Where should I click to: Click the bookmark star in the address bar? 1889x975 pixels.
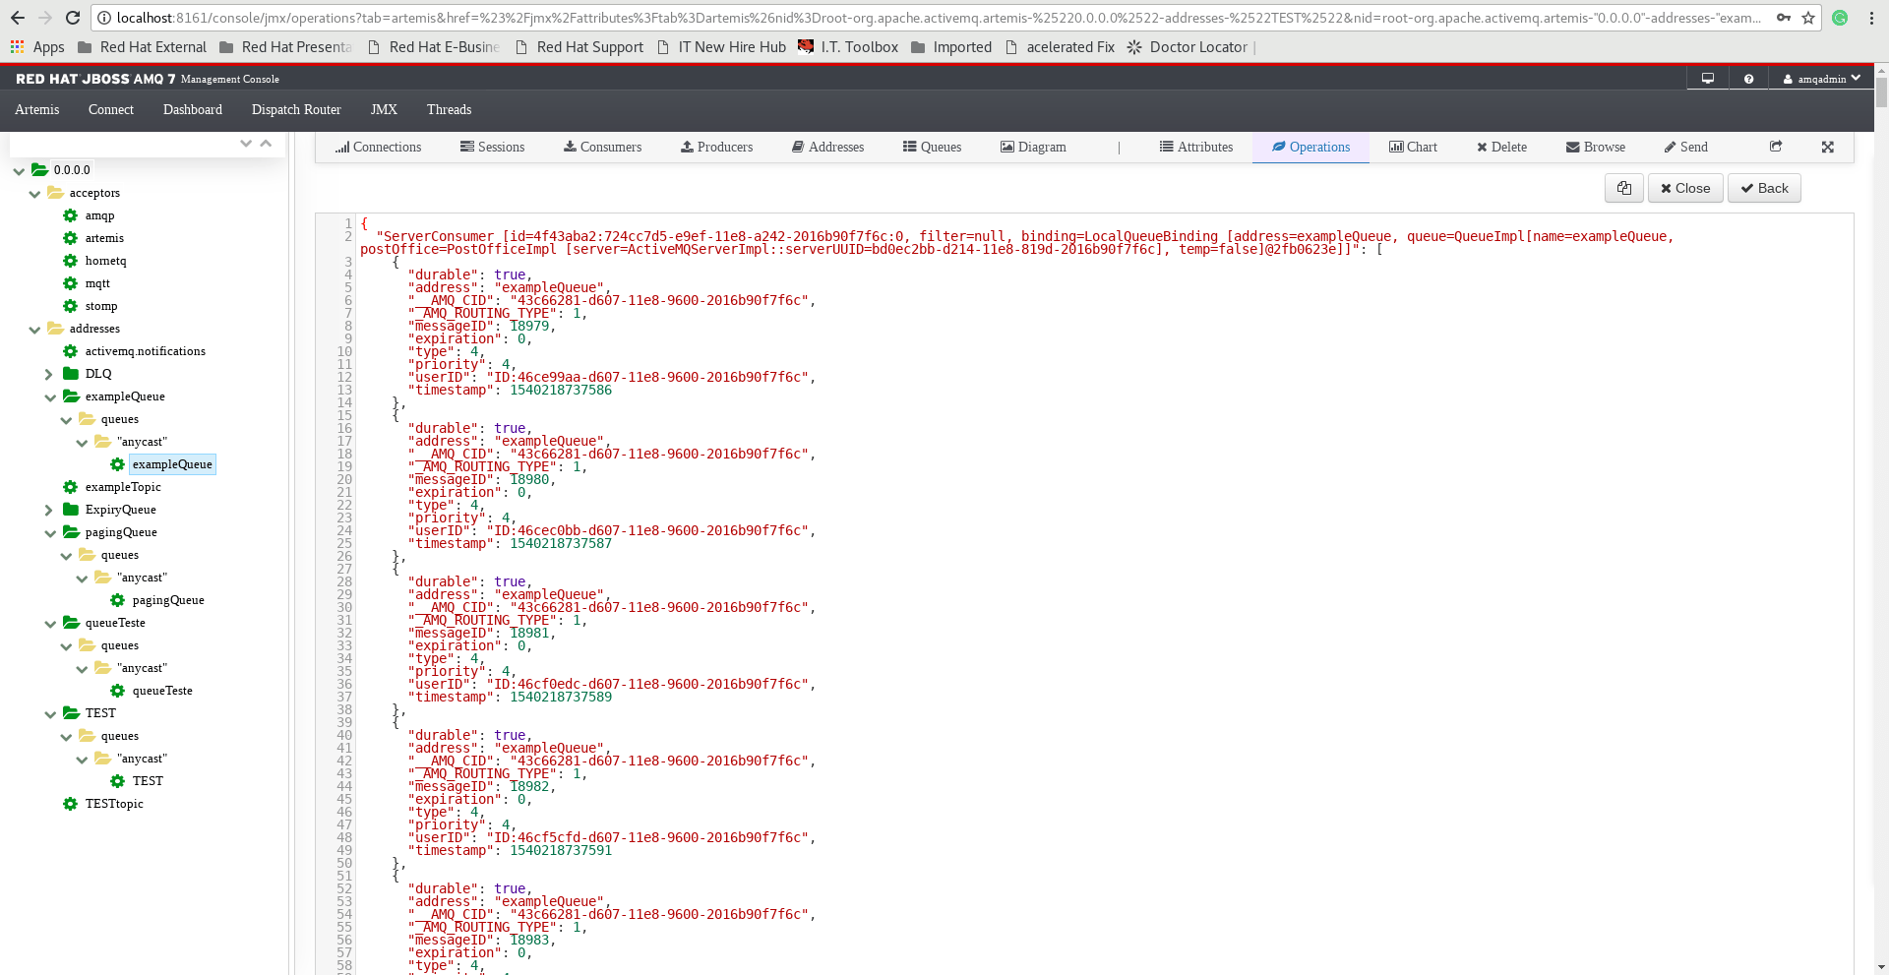[x=1810, y=18]
